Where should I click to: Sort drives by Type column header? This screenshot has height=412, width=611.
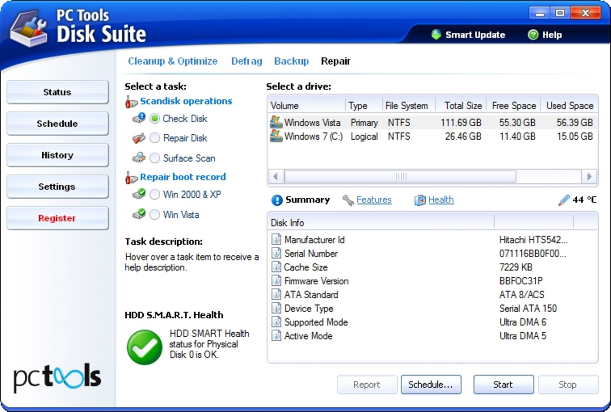(x=364, y=106)
